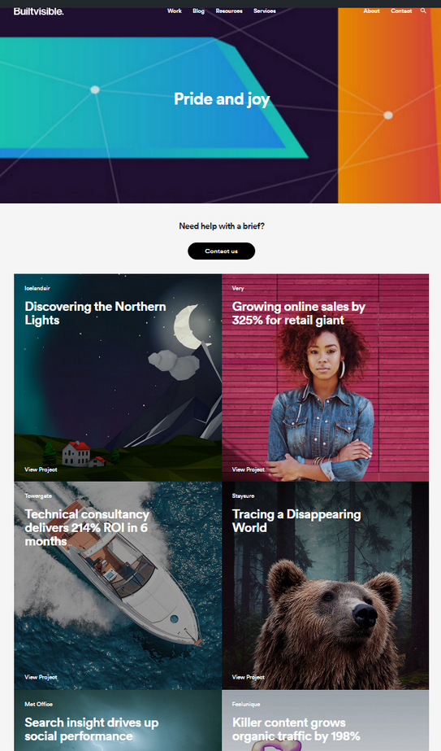This screenshot has width=441, height=751.
Task: Visit the About page link
Action: (371, 11)
